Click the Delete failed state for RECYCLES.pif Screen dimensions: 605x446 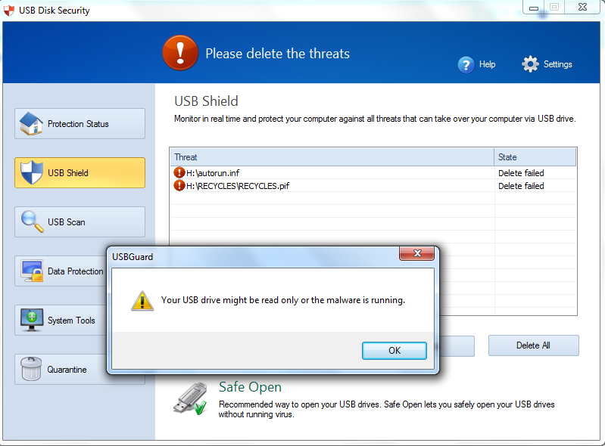pos(521,186)
